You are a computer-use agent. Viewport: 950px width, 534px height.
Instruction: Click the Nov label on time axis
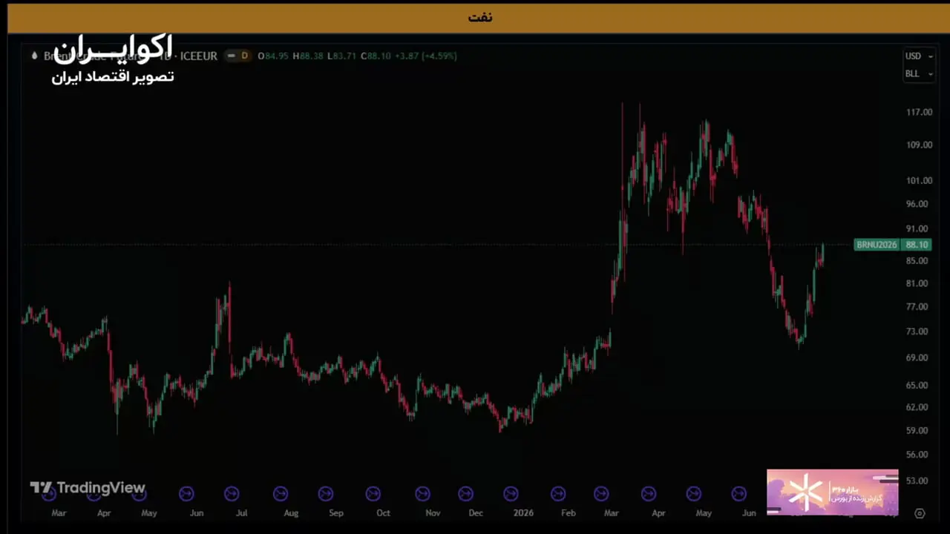(x=433, y=513)
